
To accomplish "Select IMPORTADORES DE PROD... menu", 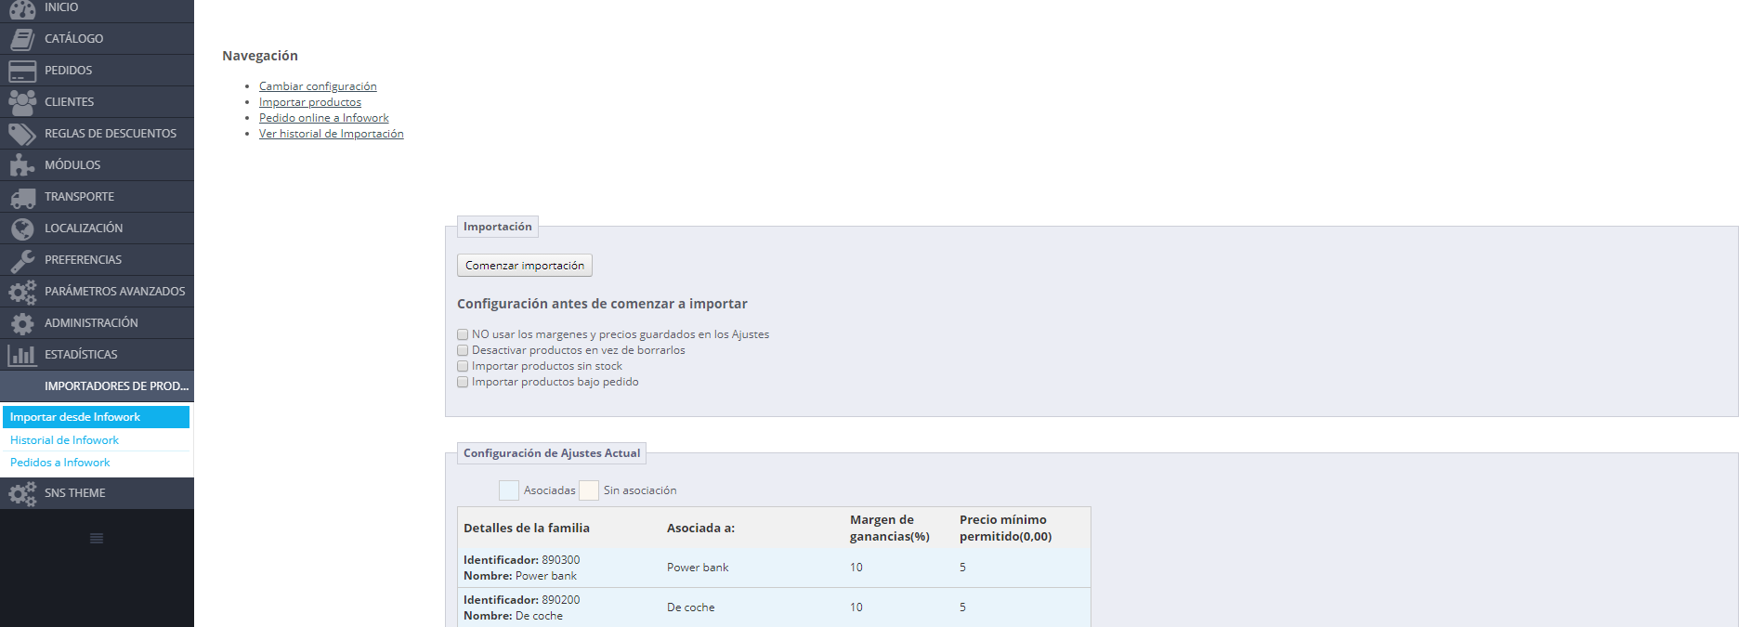I will (x=97, y=386).
